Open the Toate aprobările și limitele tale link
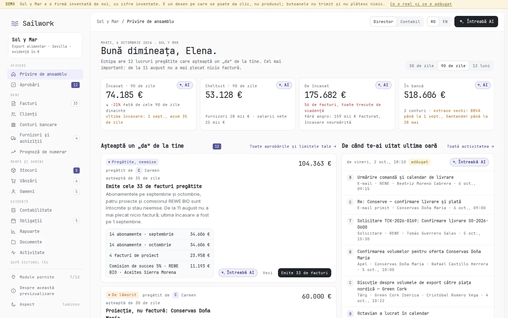The width and height of the screenshot is (508, 318). (293, 146)
